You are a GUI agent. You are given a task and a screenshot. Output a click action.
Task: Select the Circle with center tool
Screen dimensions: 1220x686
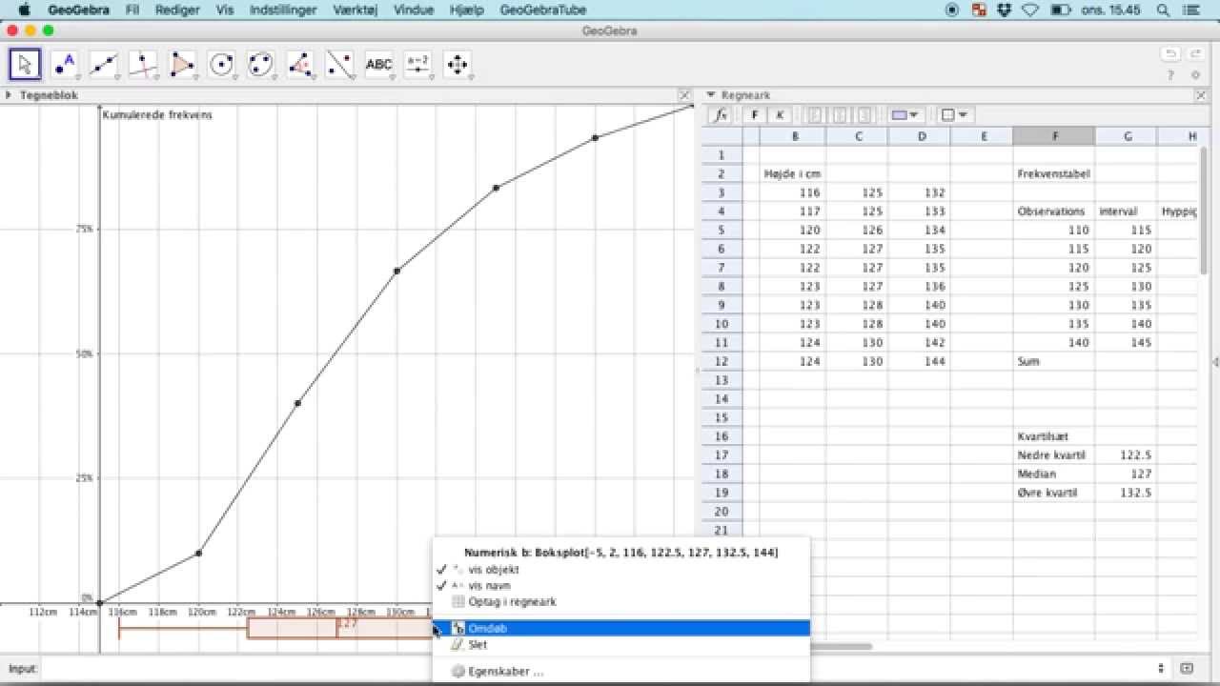pos(222,65)
